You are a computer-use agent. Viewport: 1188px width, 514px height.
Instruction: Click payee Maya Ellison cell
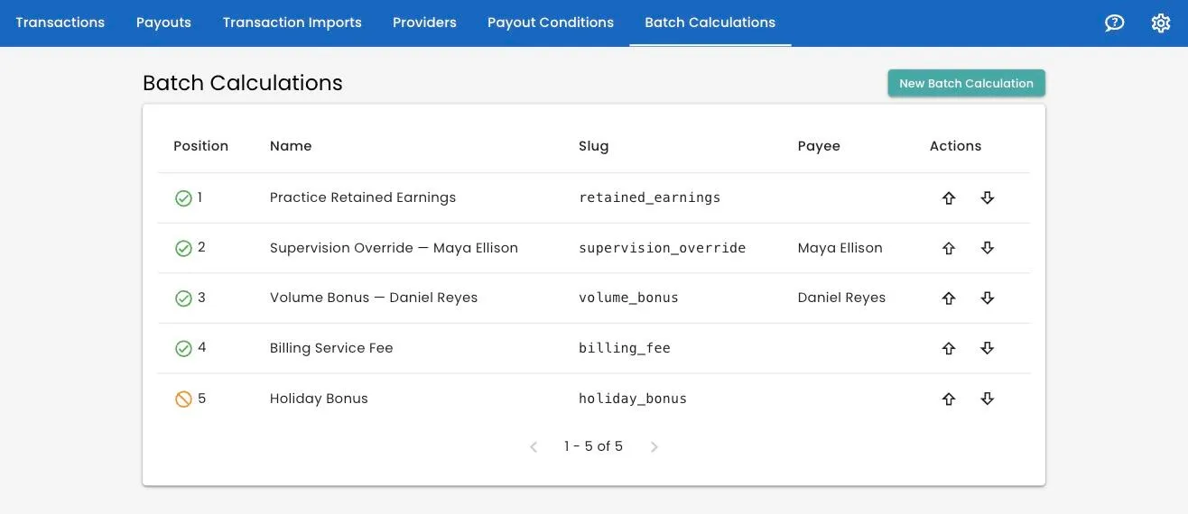840,248
